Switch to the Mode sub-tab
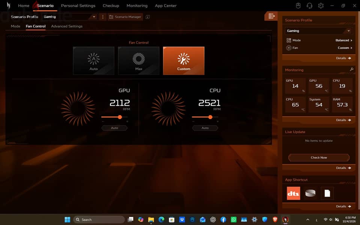Image resolution: width=360 pixels, height=225 pixels. (x=15, y=26)
